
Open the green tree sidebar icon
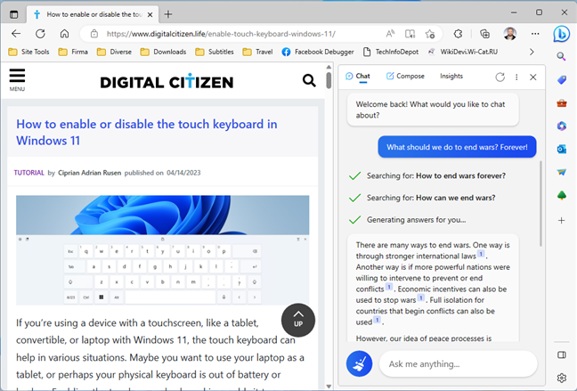(x=562, y=195)
